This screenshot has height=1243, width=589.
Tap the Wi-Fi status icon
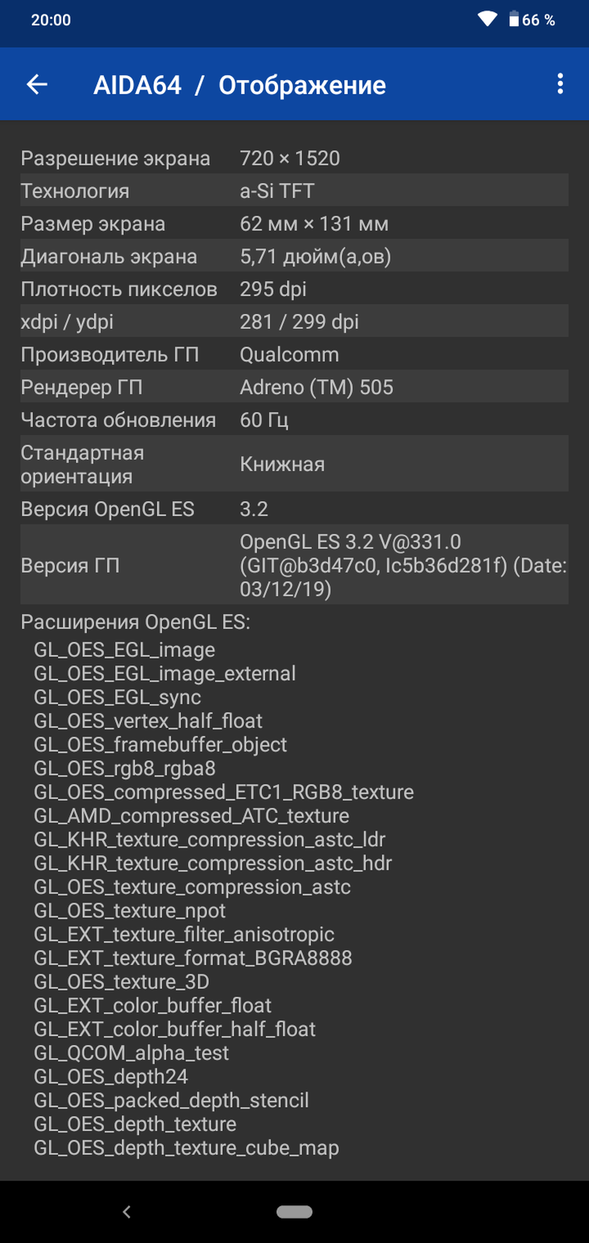click(488, 19)
